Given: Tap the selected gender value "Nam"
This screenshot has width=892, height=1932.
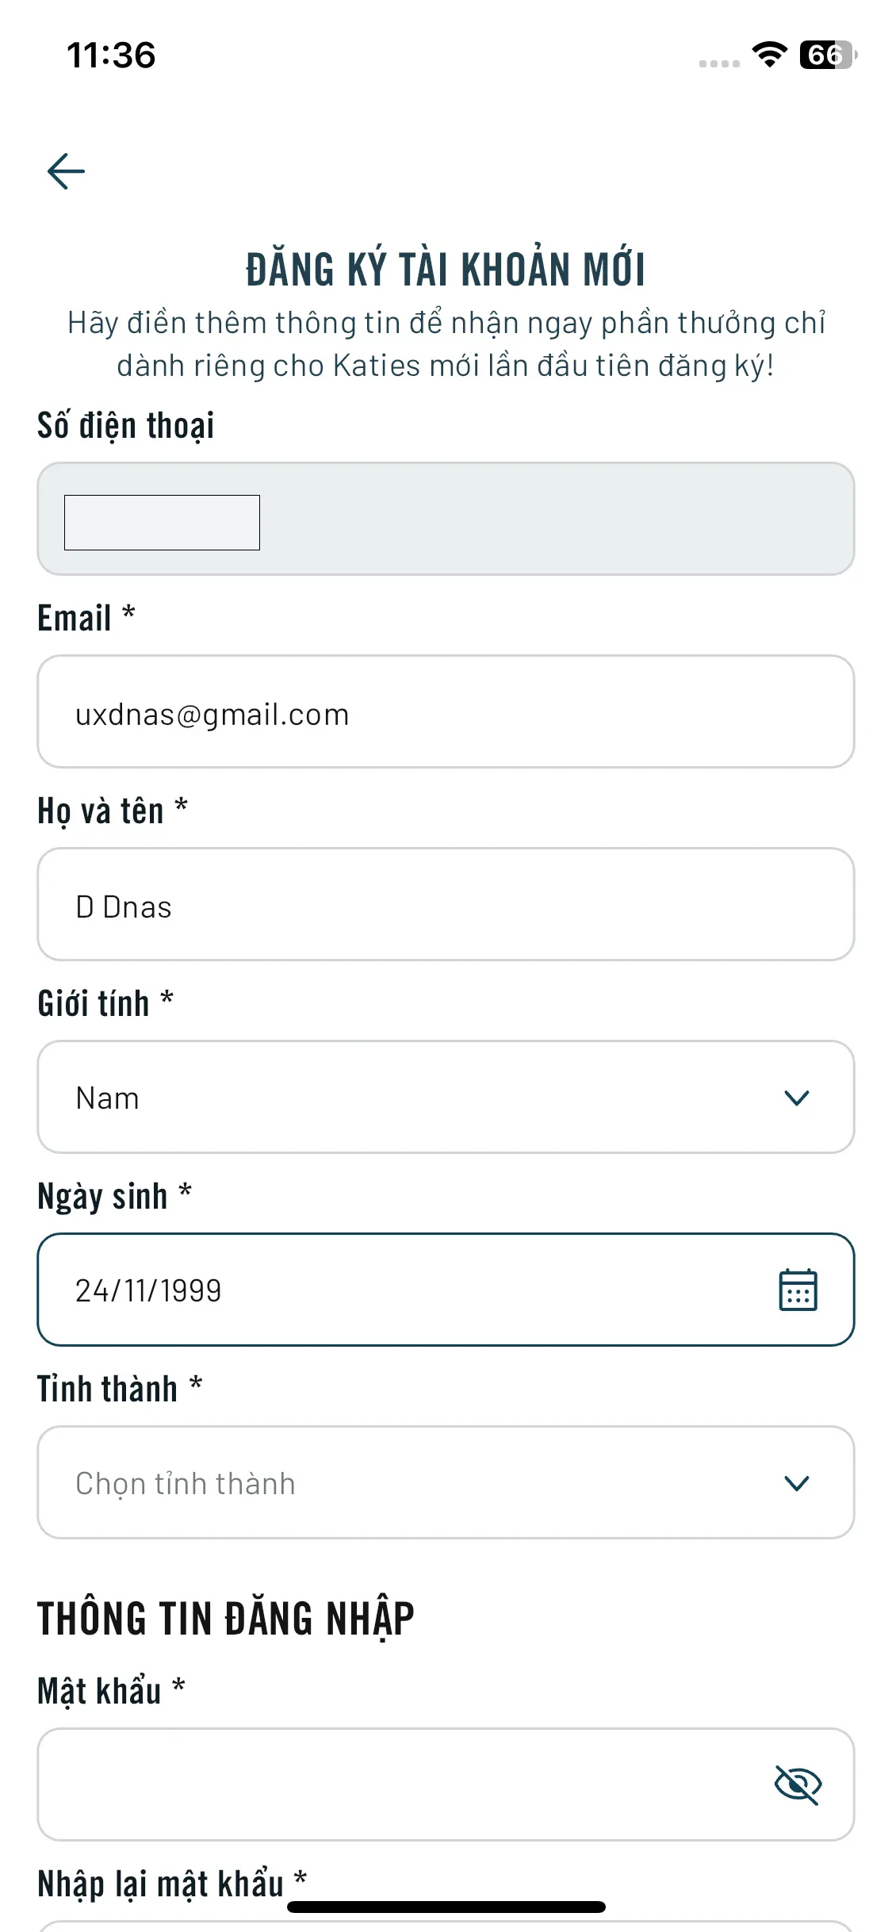Looking at the screenshot, I should click(x=108, y=1098).
